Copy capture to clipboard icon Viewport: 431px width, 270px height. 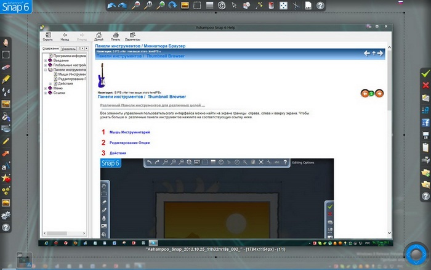click(425, 147)
